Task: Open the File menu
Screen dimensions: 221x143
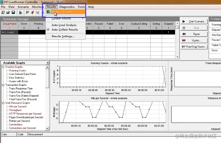Action: [3, 7]
